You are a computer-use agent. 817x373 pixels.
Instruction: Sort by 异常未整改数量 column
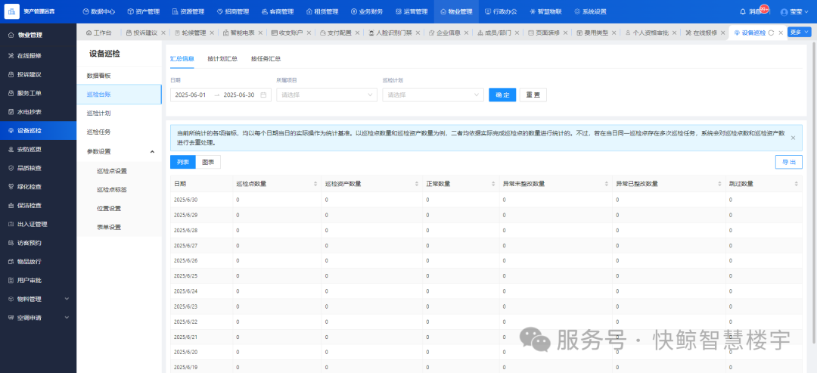click(x=607, y=184)
